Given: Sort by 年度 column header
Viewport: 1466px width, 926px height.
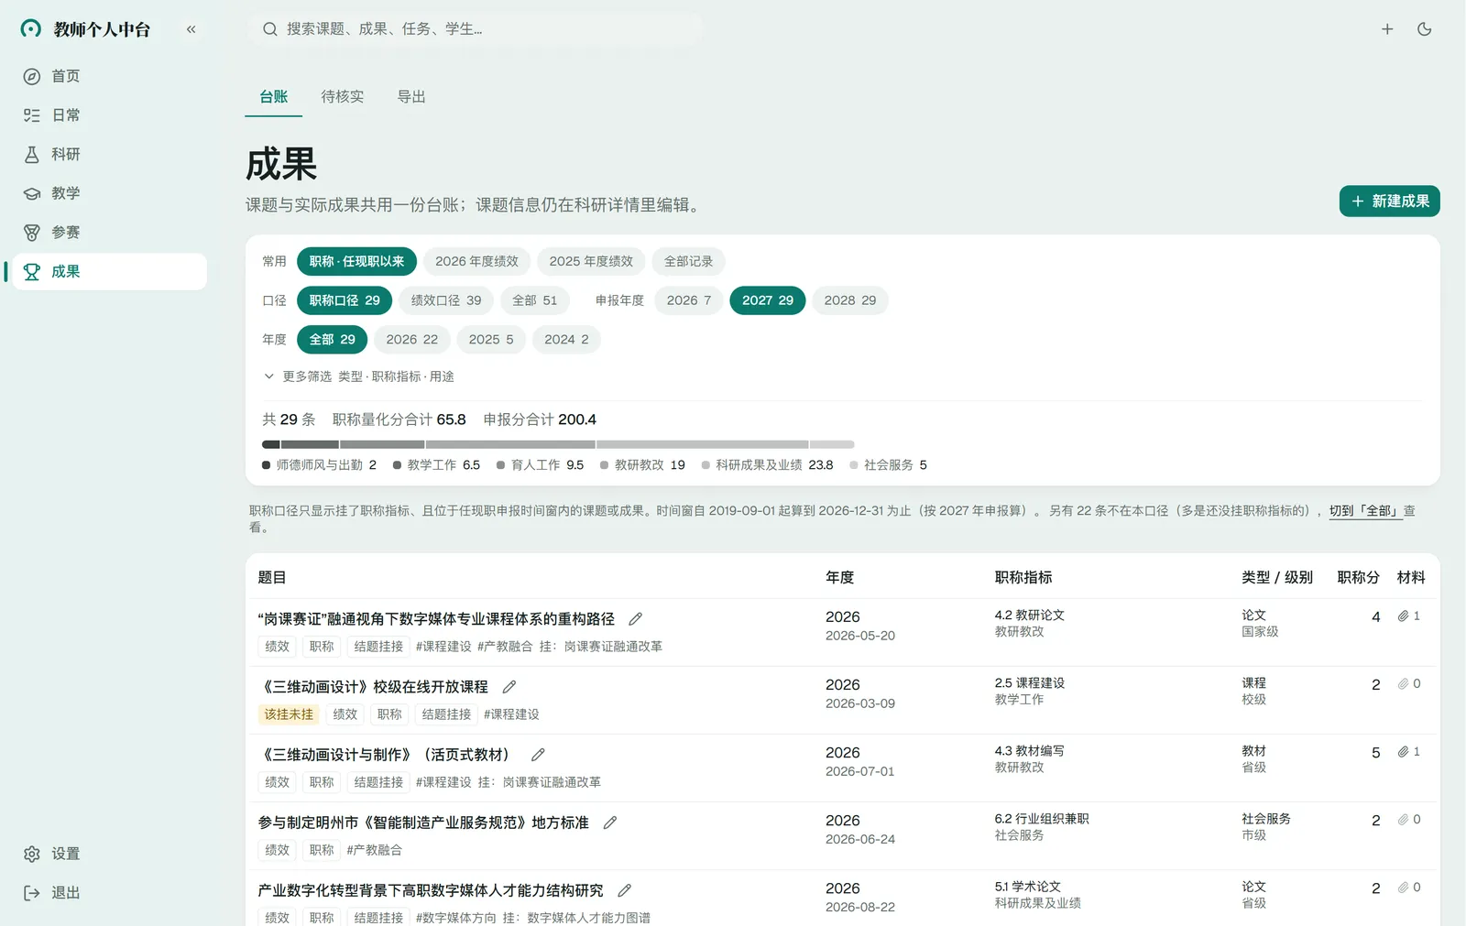Looking at the screenshot, I should click(839, 578).
